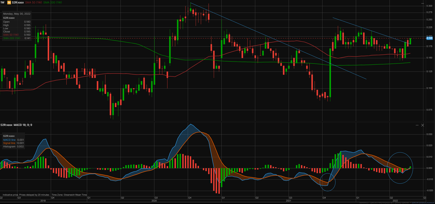Click the 2020 year label on time axis
Image resolution: width=435 pixels, height=204 pixels.
154,200
